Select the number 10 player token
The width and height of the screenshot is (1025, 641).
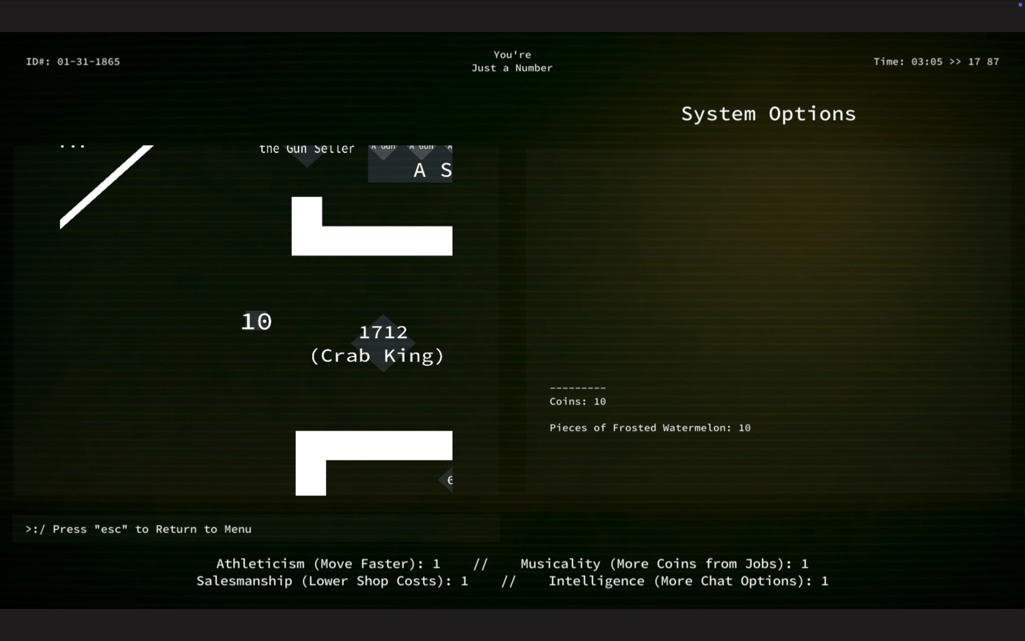(257, 321)
